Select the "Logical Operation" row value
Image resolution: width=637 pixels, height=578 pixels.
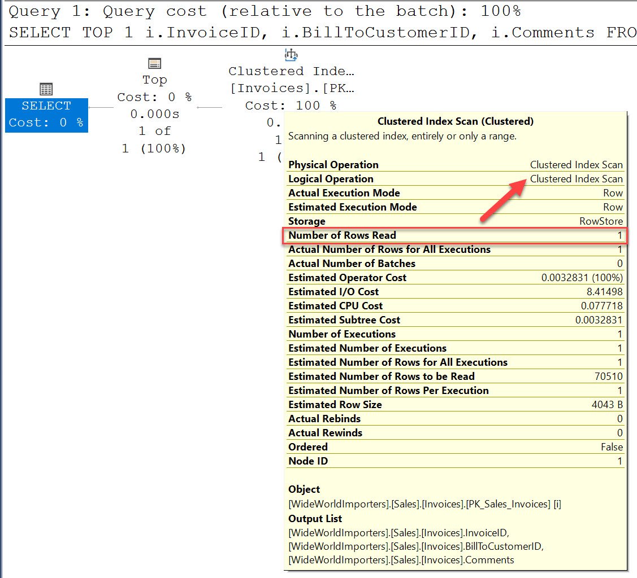pos(576,178)
